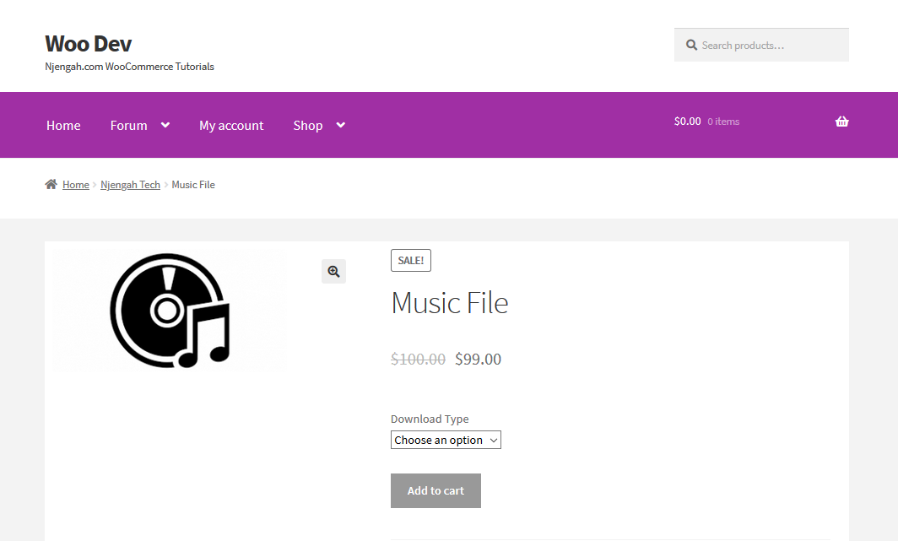898x541 pixels.
Task: Click the Music File product title
Action: tap(450, 302)
